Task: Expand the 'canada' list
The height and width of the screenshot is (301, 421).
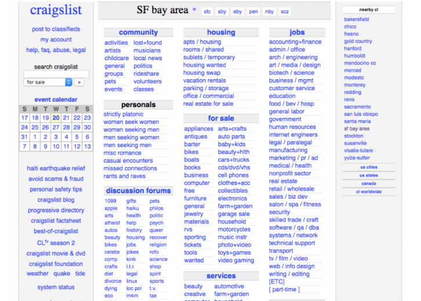Action: pyautogui.click(x=369, y=183)
